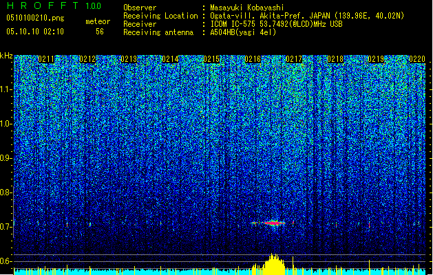Click the meteor count value 56
The image size is (433, 275).
coord(100,32)
